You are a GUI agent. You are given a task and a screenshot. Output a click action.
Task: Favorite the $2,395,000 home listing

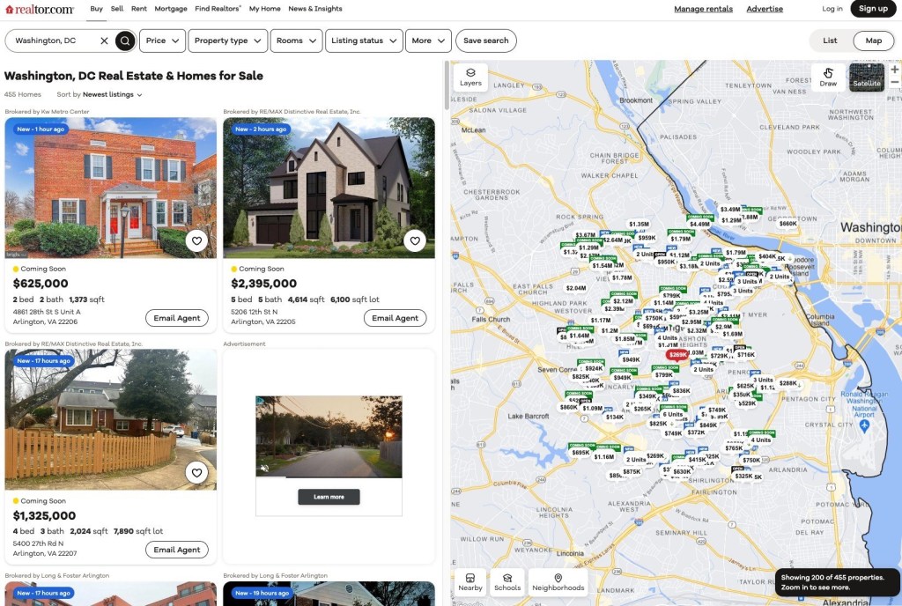(415, 240)
